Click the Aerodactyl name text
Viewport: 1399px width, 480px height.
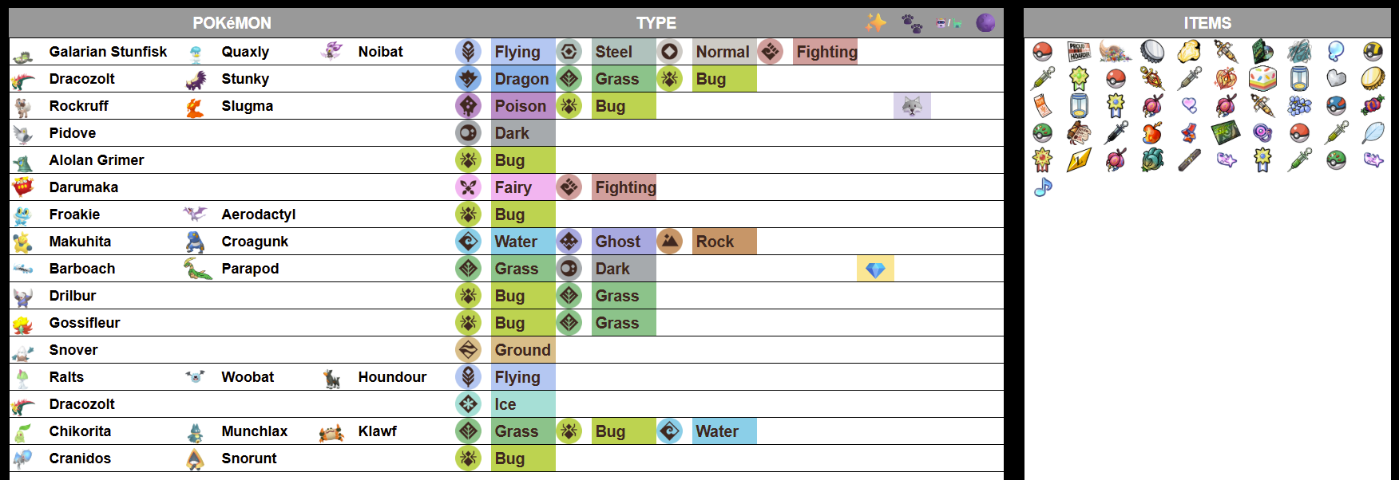(258, 214)
